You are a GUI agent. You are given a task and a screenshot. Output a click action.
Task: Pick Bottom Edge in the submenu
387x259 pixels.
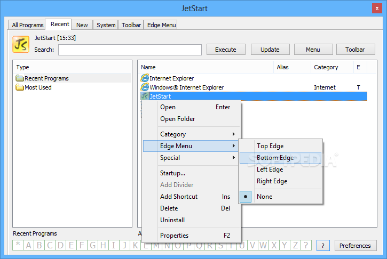pos(281,158)
